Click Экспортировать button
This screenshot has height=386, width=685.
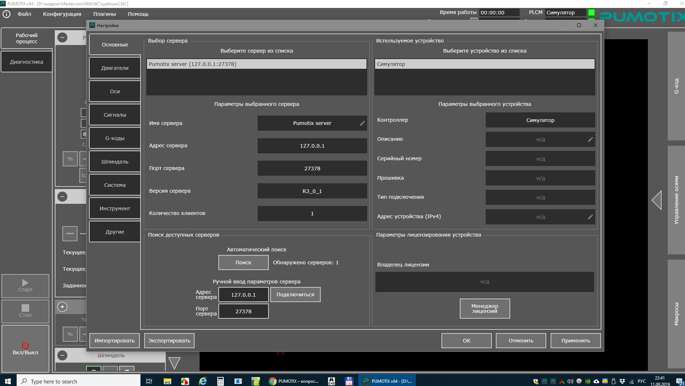point(169,341)
